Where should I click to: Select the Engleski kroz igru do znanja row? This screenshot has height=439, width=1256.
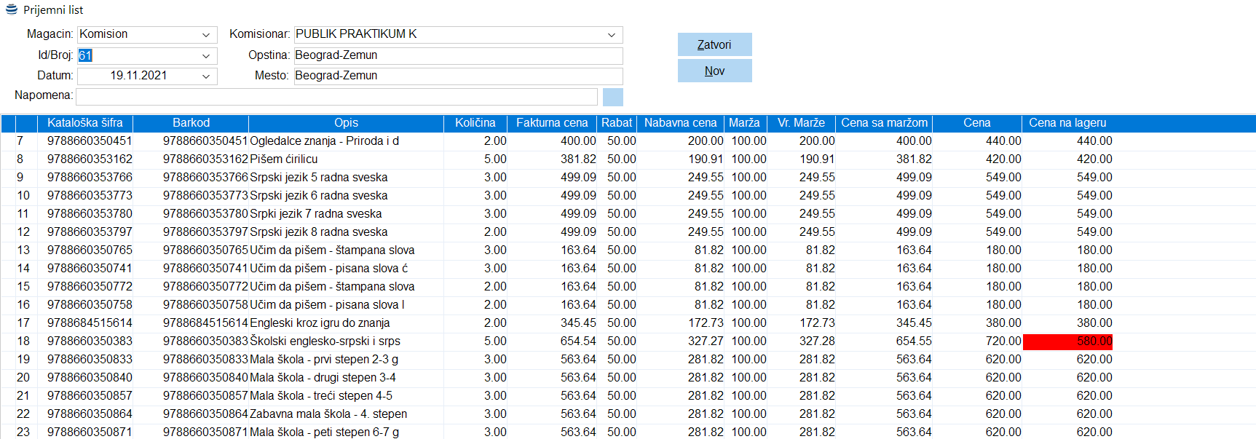(320, 323)
